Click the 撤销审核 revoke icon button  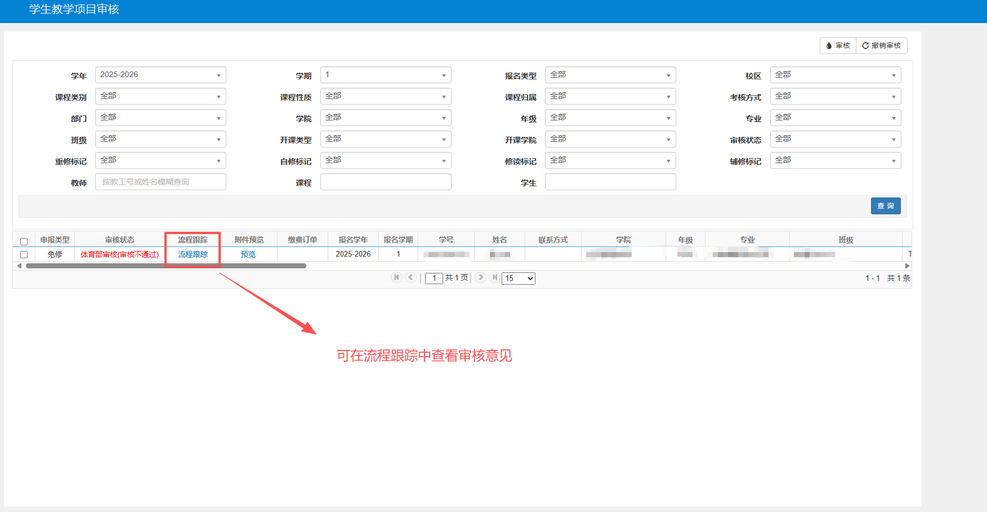point(881,46)
